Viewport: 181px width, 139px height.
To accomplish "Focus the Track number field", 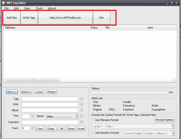I will [x=26, y=128].
